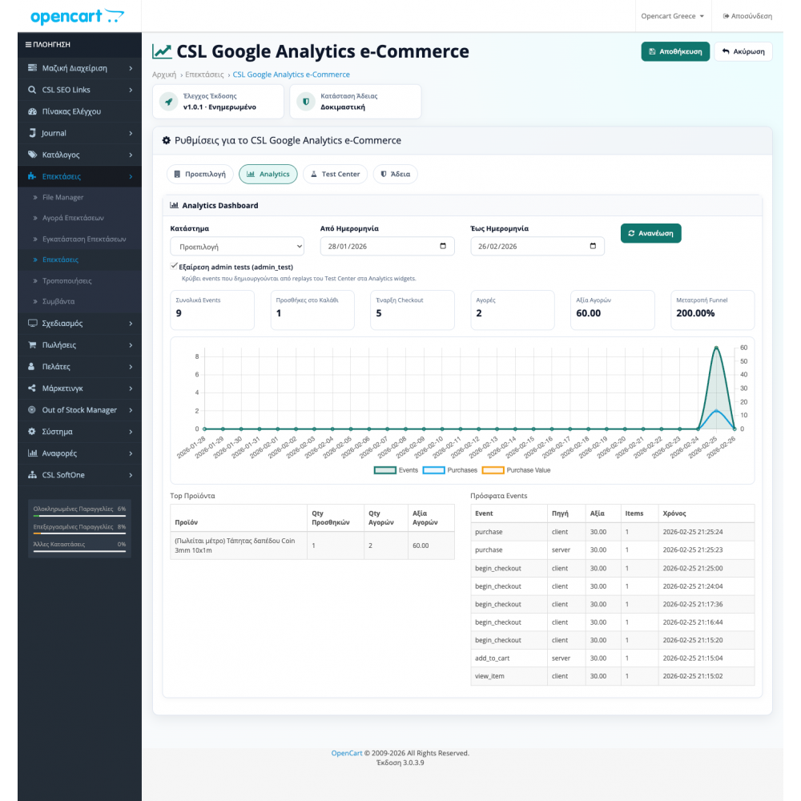Click the Αποθήκευση save button
This screenshot has height=801, width=801.
(x=675, y=51)
